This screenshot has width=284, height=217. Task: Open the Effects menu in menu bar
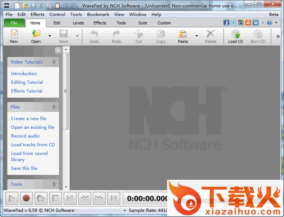click(x=37, y=15)
